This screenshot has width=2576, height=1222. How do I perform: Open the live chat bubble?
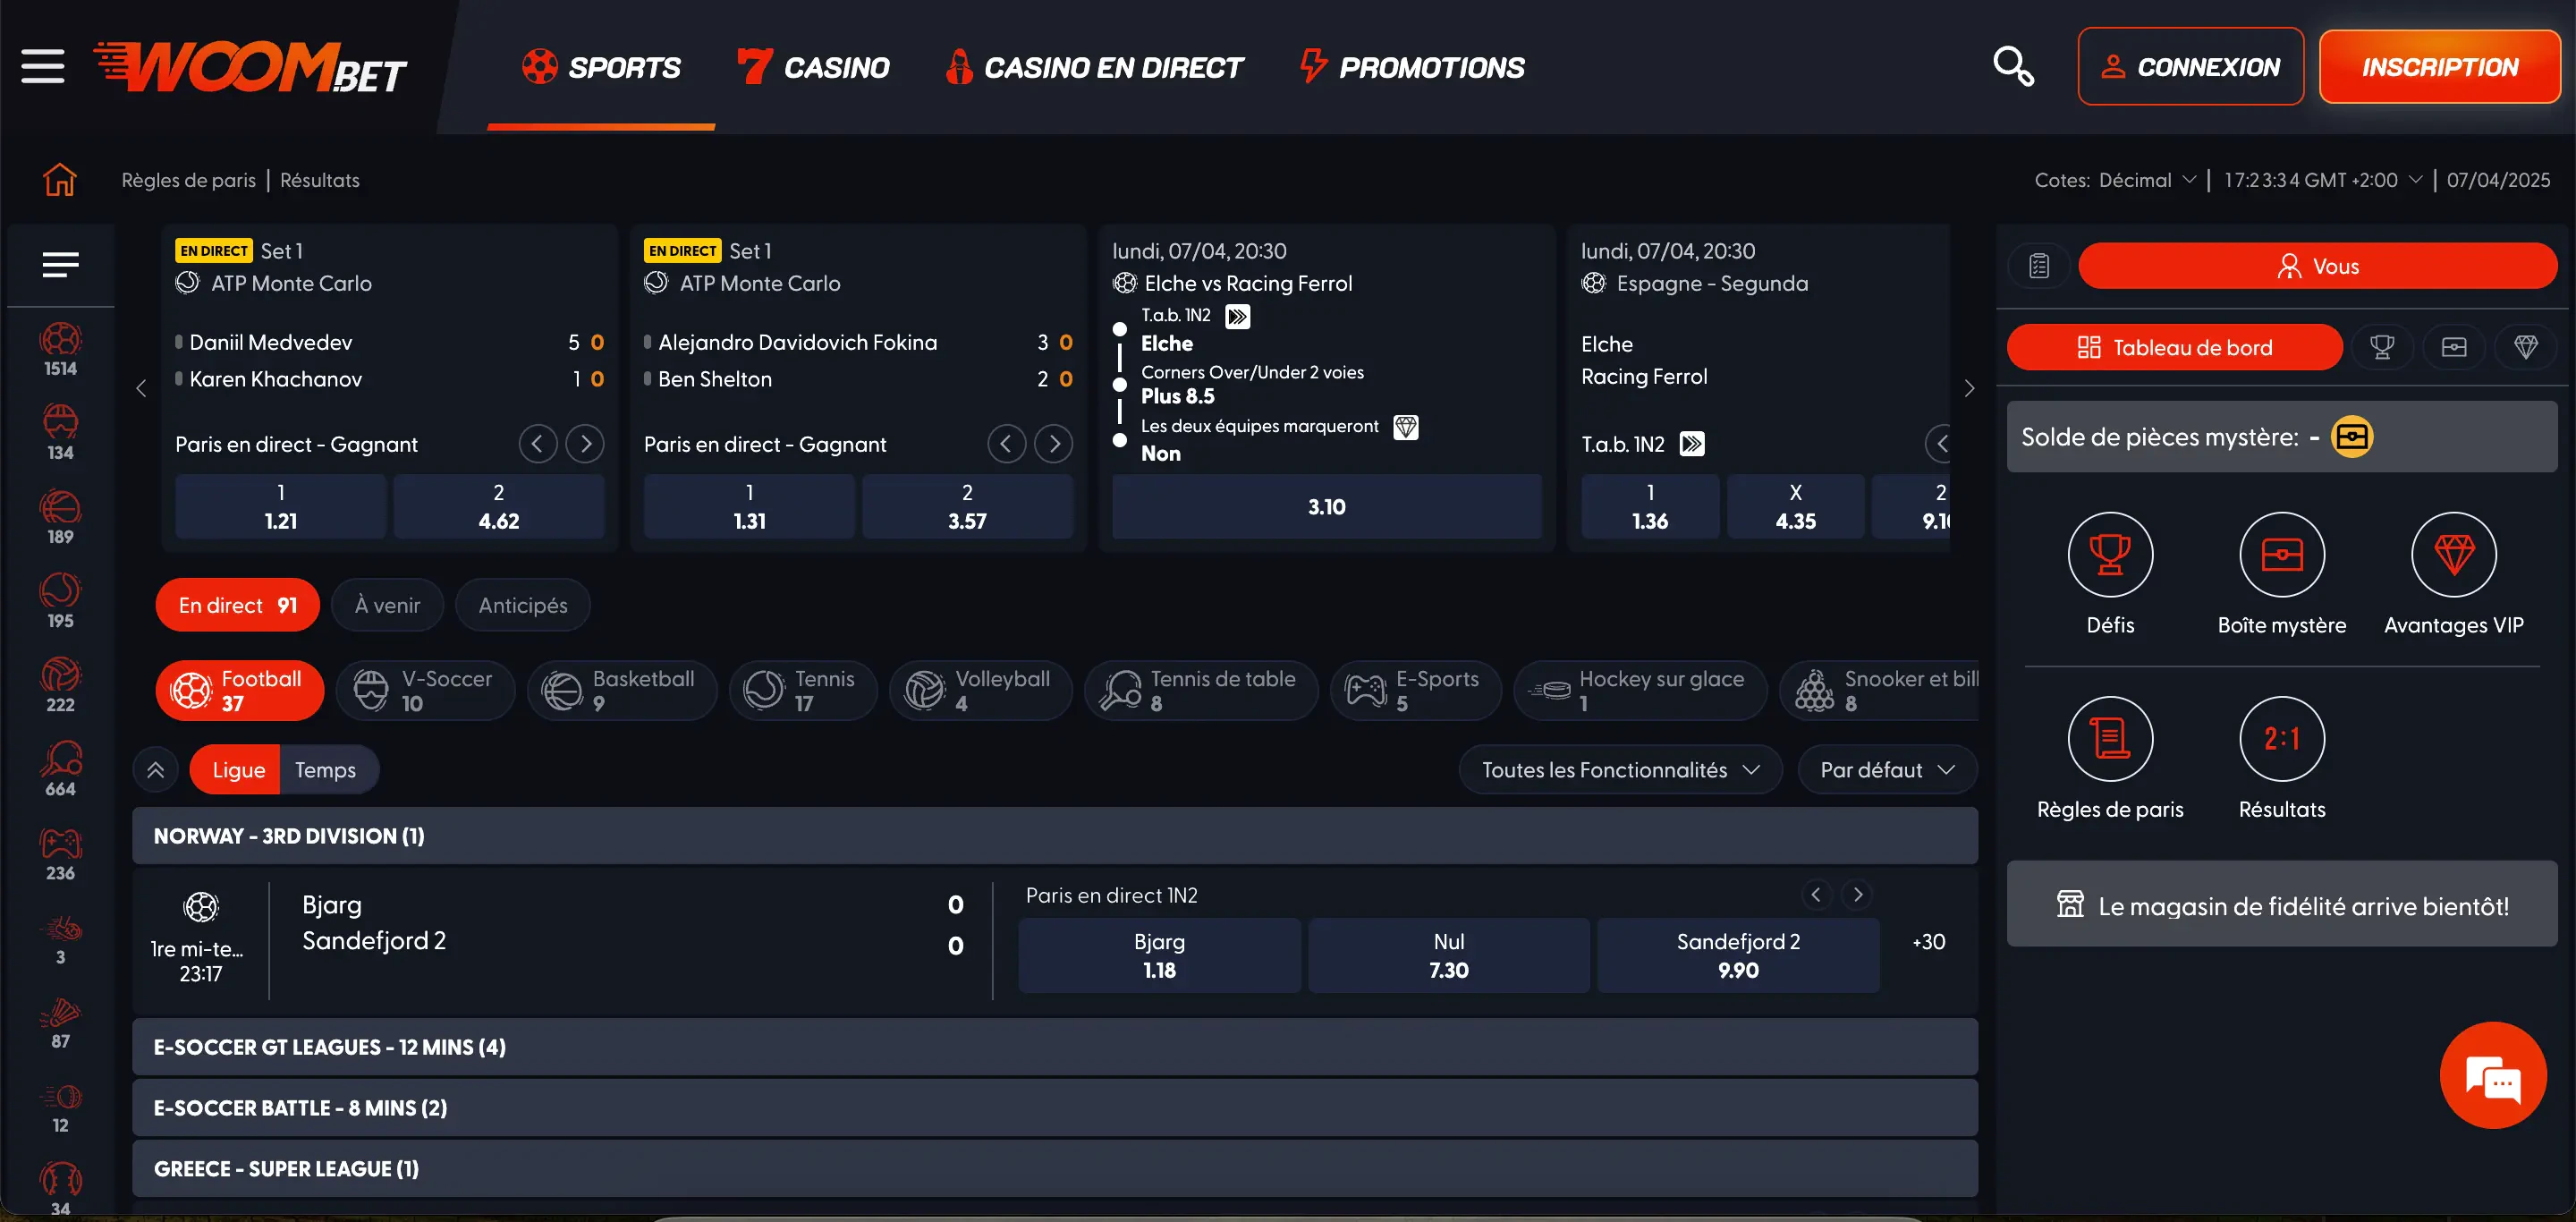2493,1075
